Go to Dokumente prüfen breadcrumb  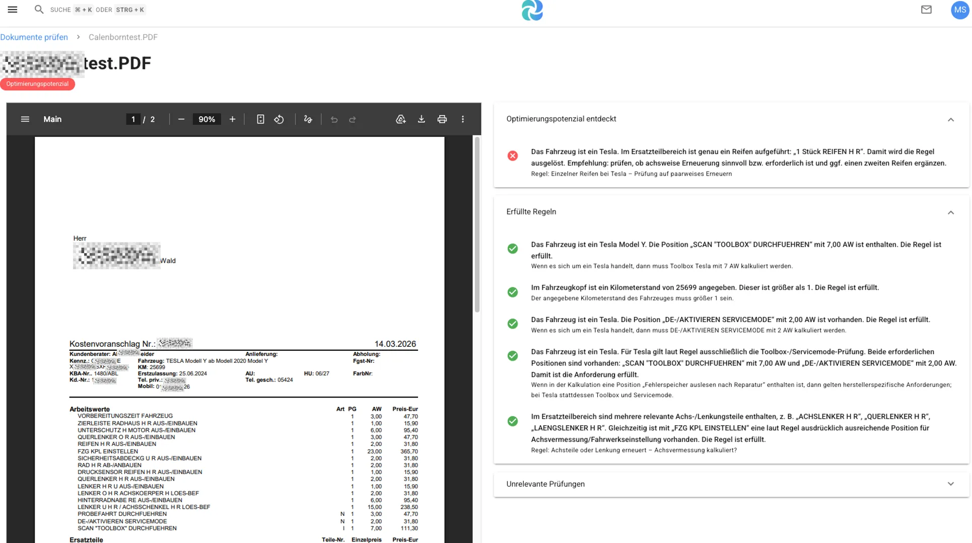[x=34, y=37]
